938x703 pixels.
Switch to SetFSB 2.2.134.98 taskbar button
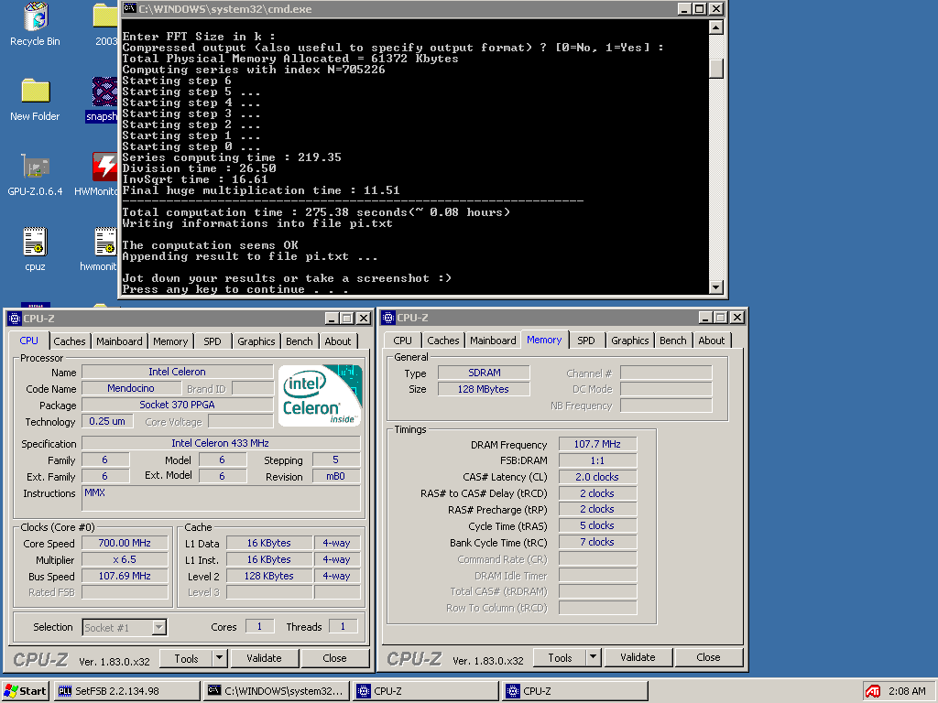(126, 691)
